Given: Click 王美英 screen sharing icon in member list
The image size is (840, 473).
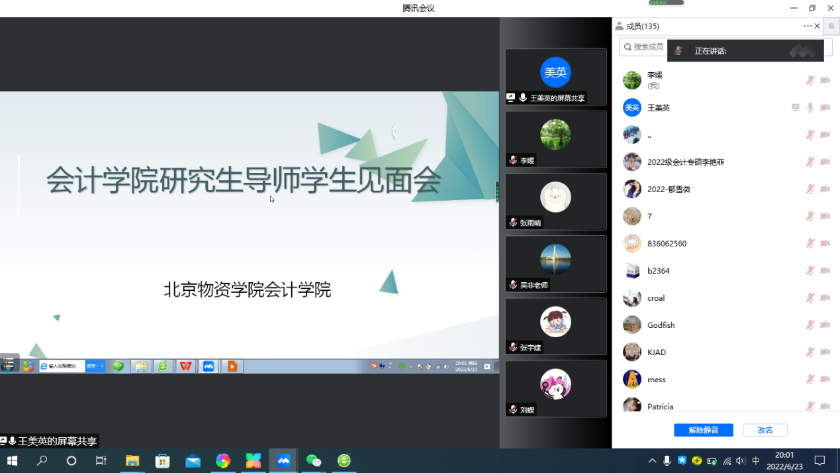Looking at the screenshot, I should (x=796, y=107).
